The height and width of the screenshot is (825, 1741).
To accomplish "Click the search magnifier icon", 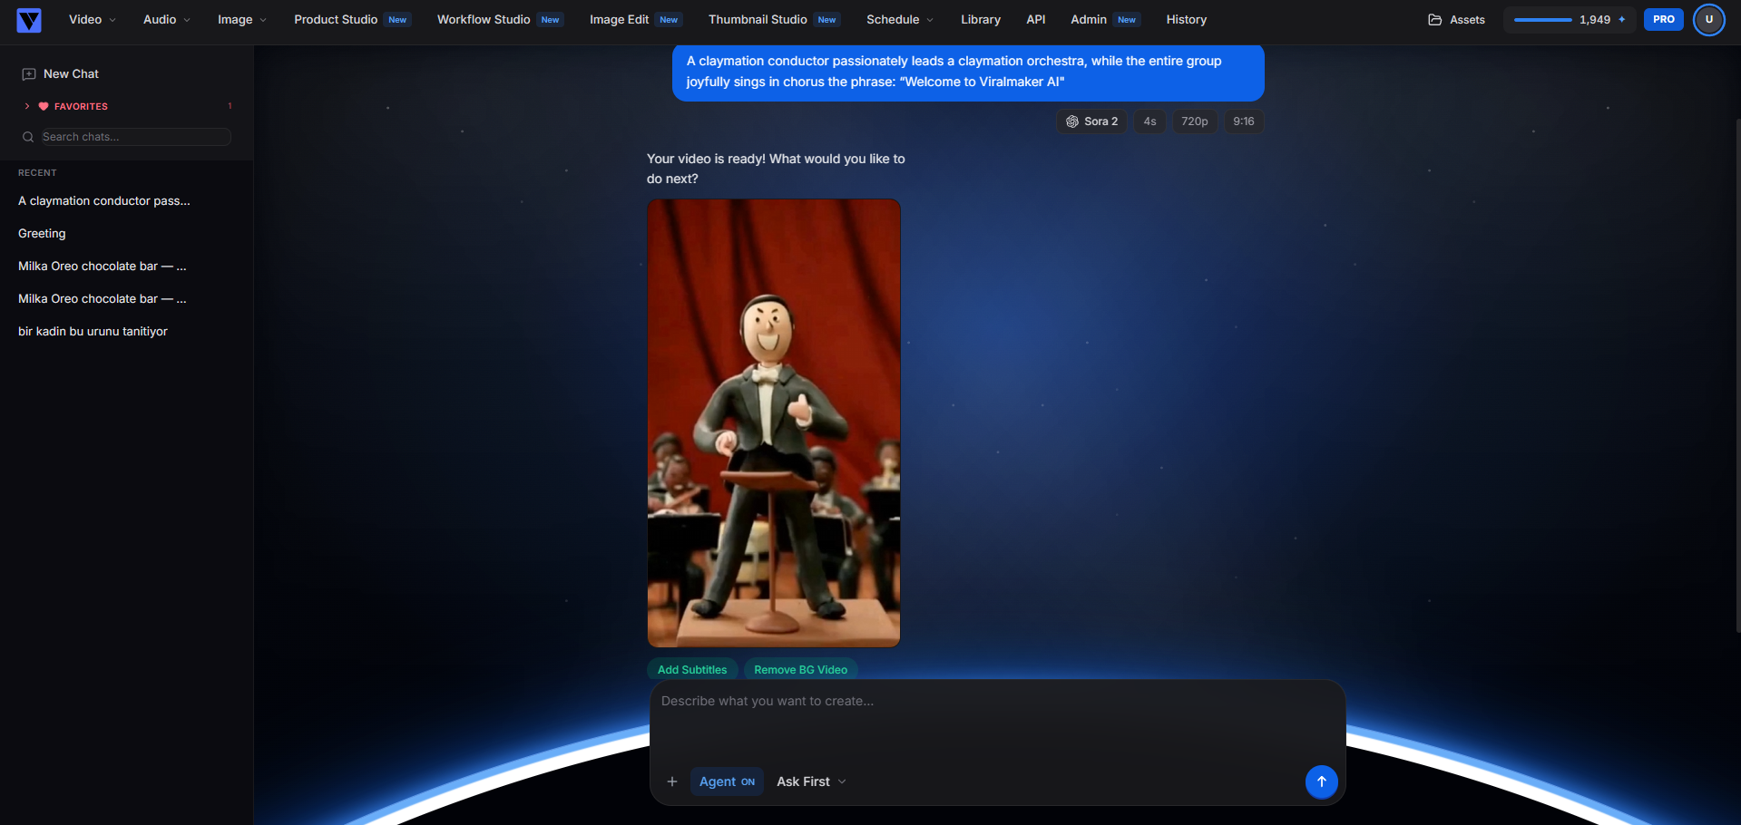I will (28, 137).
